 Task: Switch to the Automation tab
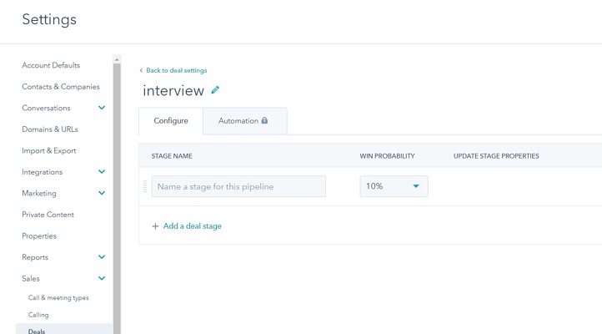pyautogui.click(x=245, y=121)
